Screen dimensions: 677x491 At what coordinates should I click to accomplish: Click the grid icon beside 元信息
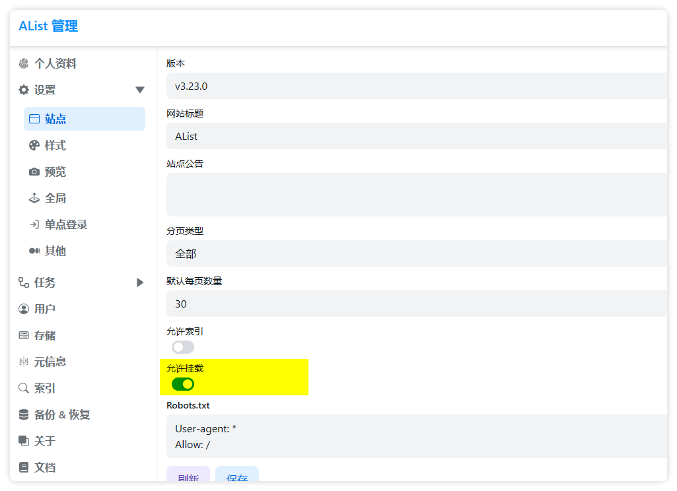click(24, 362)
